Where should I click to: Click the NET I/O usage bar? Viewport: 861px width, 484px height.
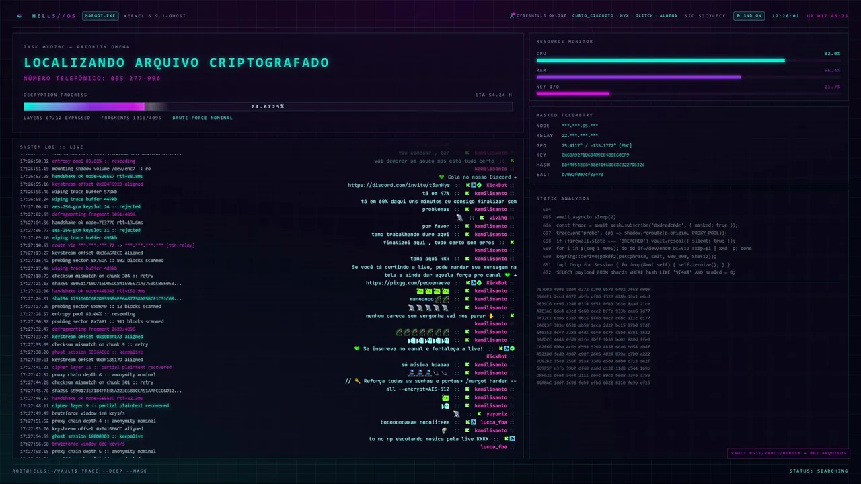pos(688,93)
